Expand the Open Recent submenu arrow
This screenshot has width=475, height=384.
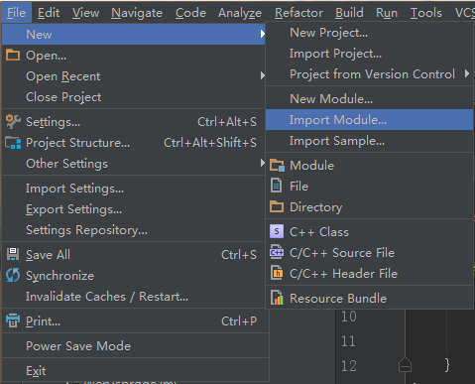click(262, 75)
